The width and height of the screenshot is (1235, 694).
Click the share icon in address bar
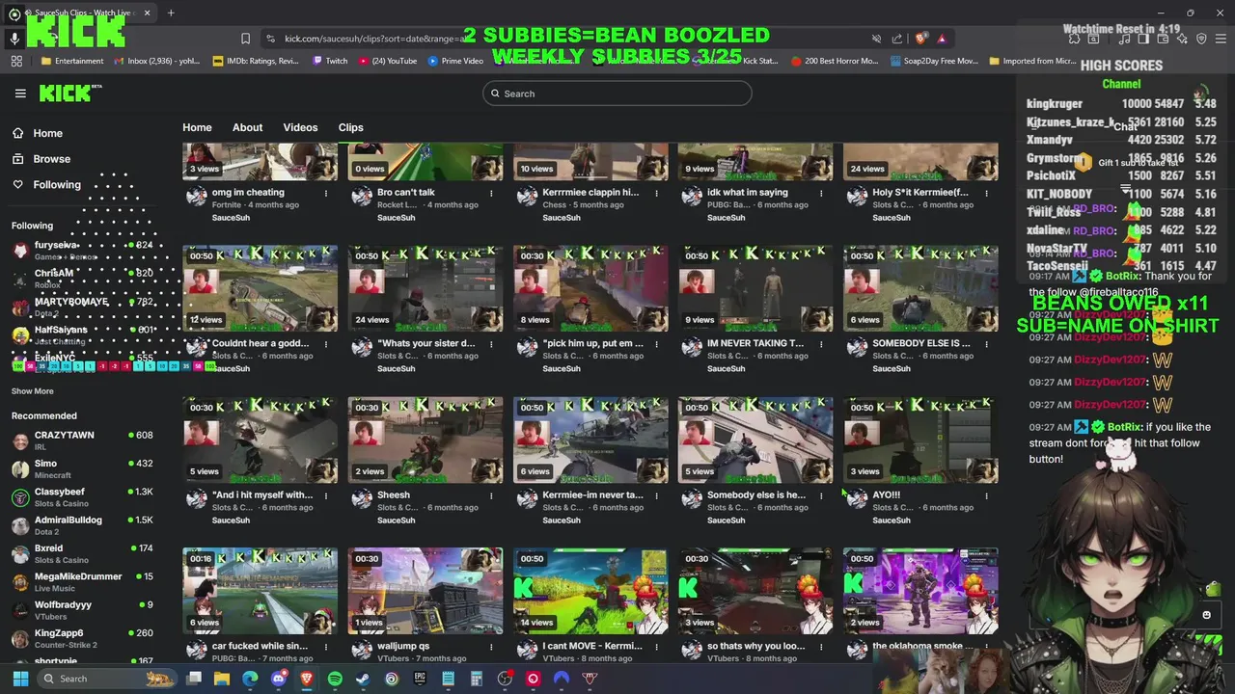click(897, 39)
